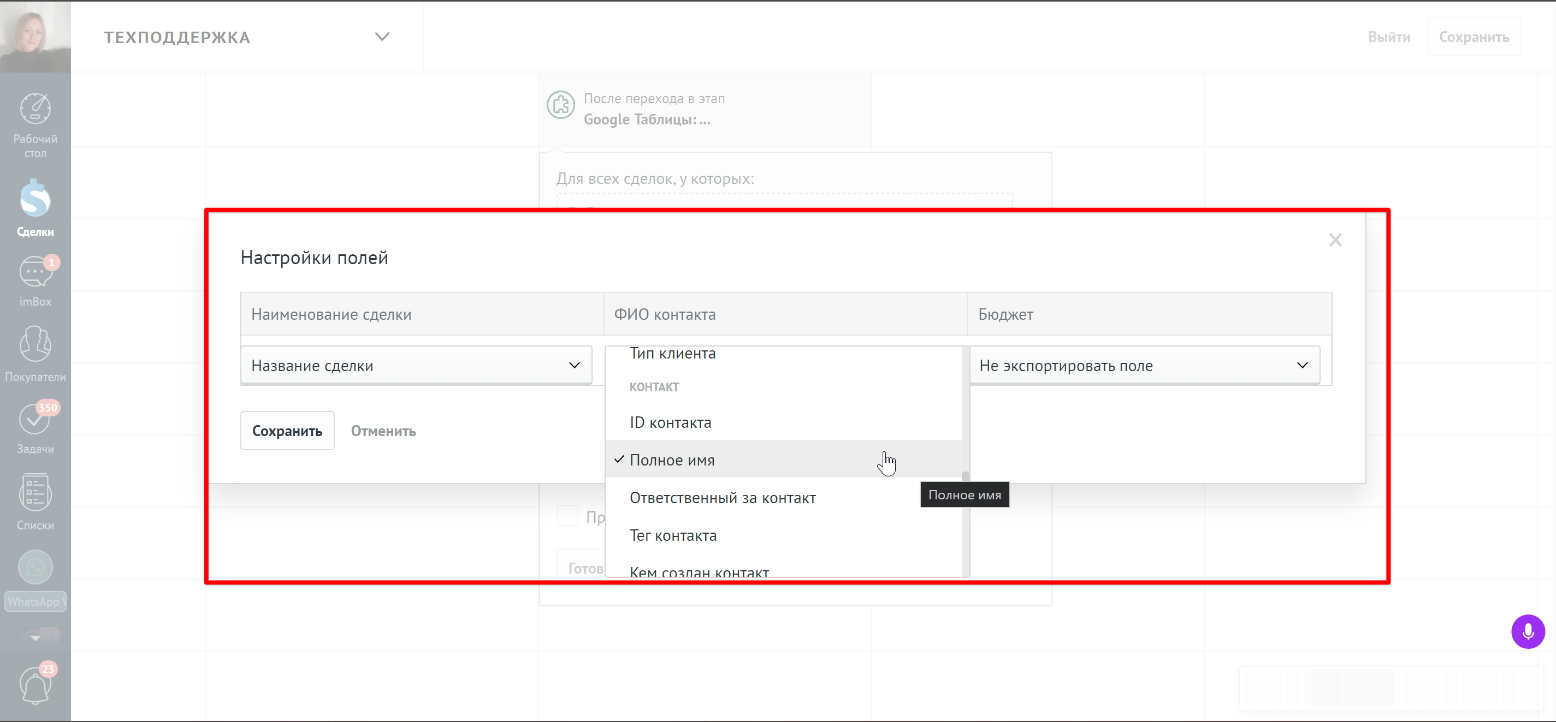This screenshot has width=1556, height=722.
Task: Select ID контакта option
Action: click(783, 422)
